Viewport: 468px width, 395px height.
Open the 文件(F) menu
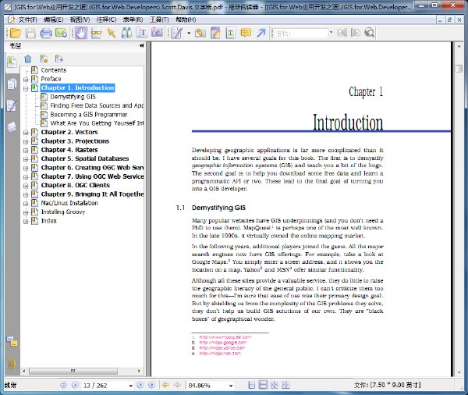(x=27, y=20)
